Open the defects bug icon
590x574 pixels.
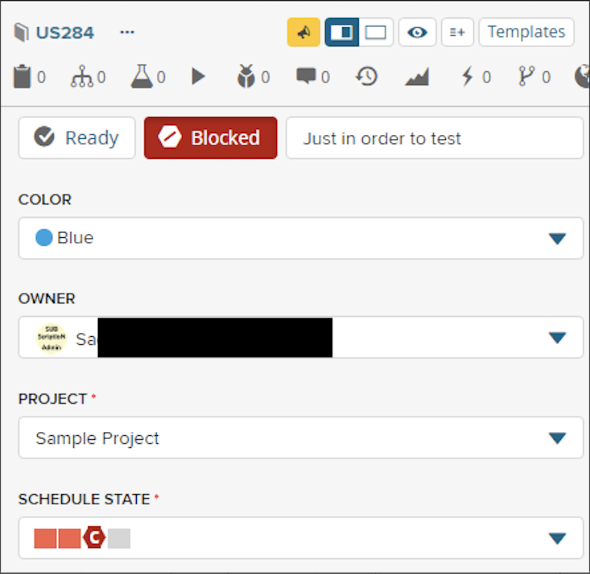coord(246,77)
